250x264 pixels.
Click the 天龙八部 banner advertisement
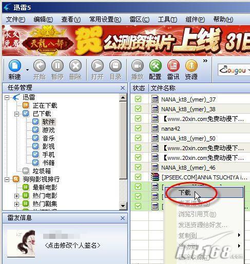[x=126, y=40]
